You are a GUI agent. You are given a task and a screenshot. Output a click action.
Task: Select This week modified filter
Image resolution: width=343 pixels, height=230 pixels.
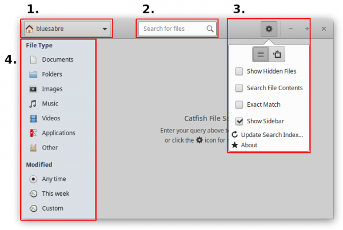pyautogui.click(x=49, y=193)
